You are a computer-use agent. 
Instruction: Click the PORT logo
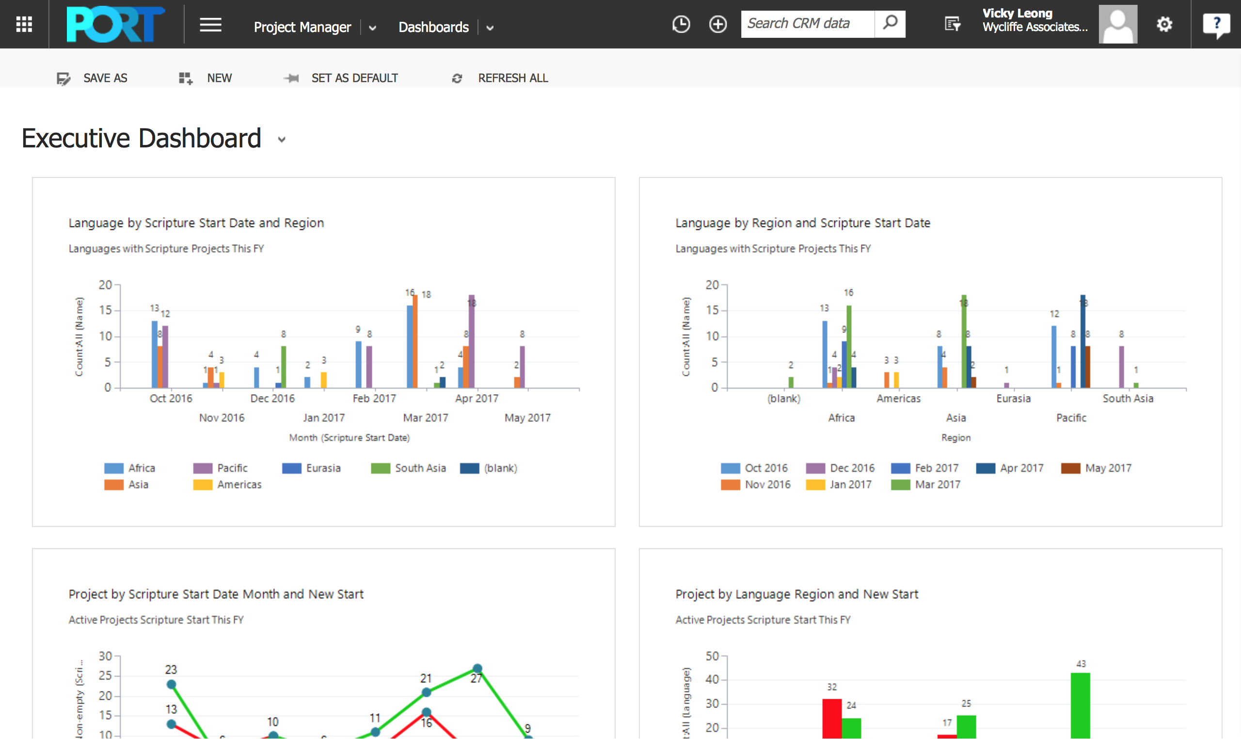(x=116, y=24)
